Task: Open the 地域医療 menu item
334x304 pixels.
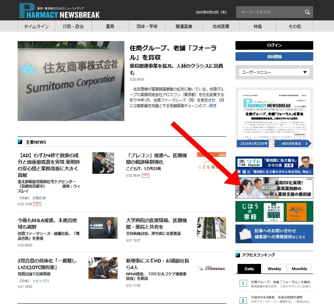Action: [221, 26]
